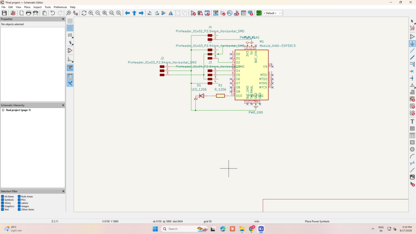
Task: Click the Plot icon next to Print
Action: [x=36, y=13]
